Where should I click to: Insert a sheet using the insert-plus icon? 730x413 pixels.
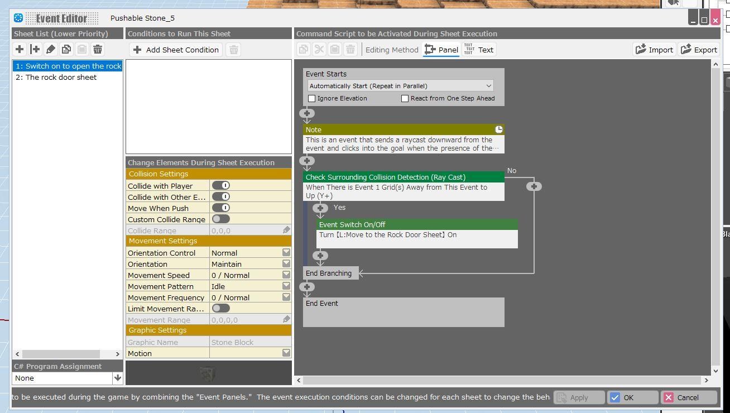tap(35, 50)
